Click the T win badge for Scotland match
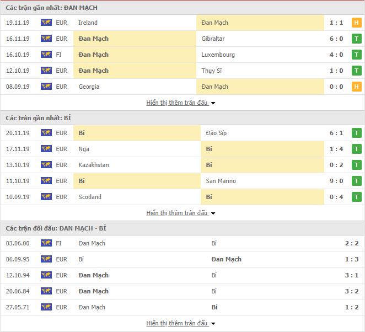 pyautogui.click(x=356, y=197)
